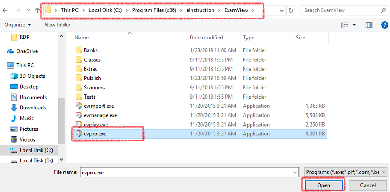The height and width of the screenshot is (192, 390).
Task: Create a New folder
Action: click(57, 25)
